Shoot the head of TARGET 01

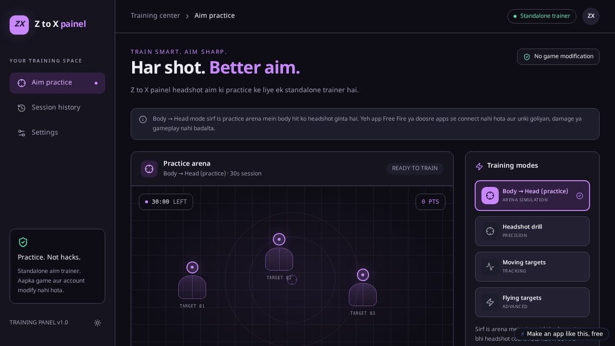(192, 267)
